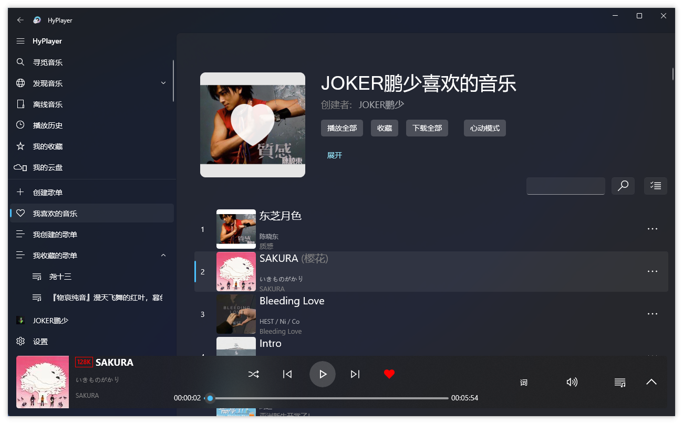Click now-playing SAKURA album art
Image resolution: width=683 pixels, height=424 pixels.
tap(43, 382)
